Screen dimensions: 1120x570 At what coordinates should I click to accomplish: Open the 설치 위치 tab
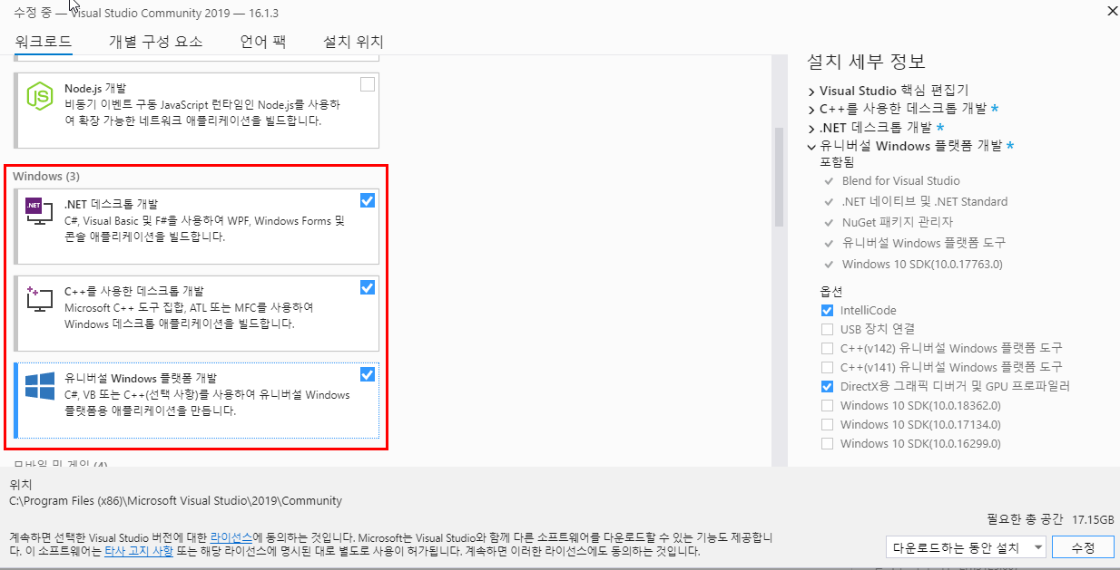tap(353, 42)
